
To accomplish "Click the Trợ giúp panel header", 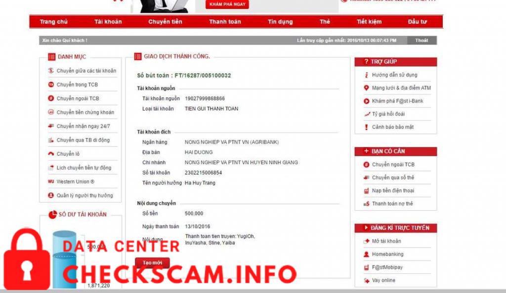I will pos(396,62).
